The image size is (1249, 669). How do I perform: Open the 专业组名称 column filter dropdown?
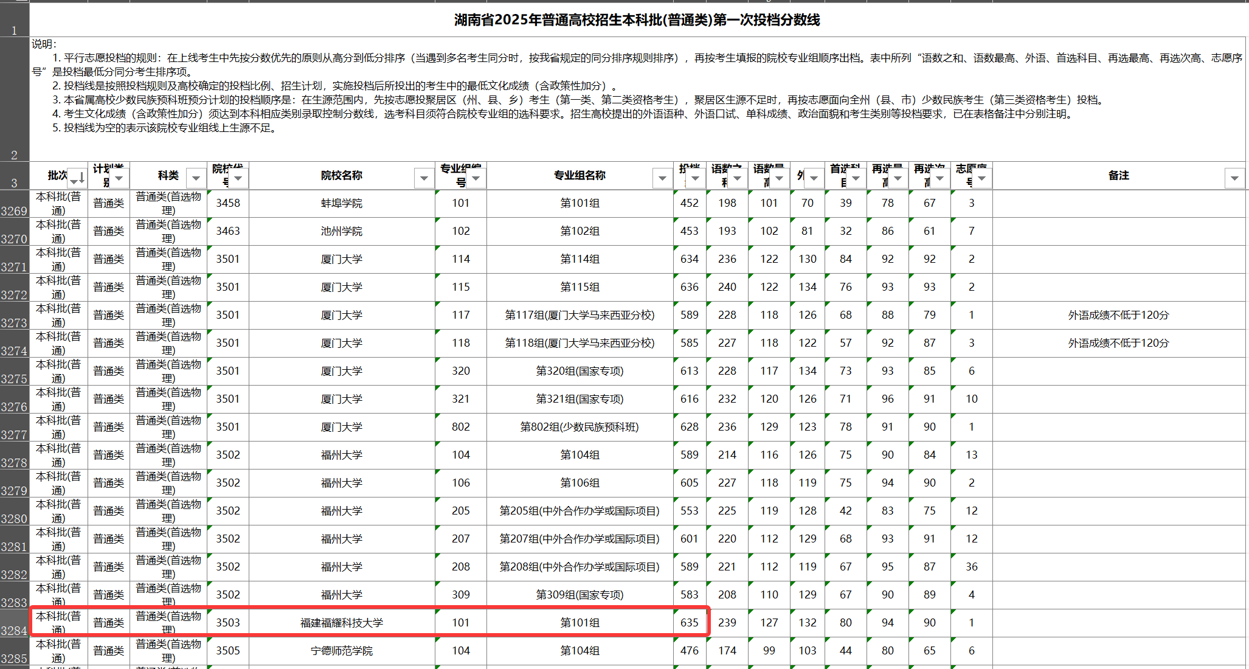point(662,178)
